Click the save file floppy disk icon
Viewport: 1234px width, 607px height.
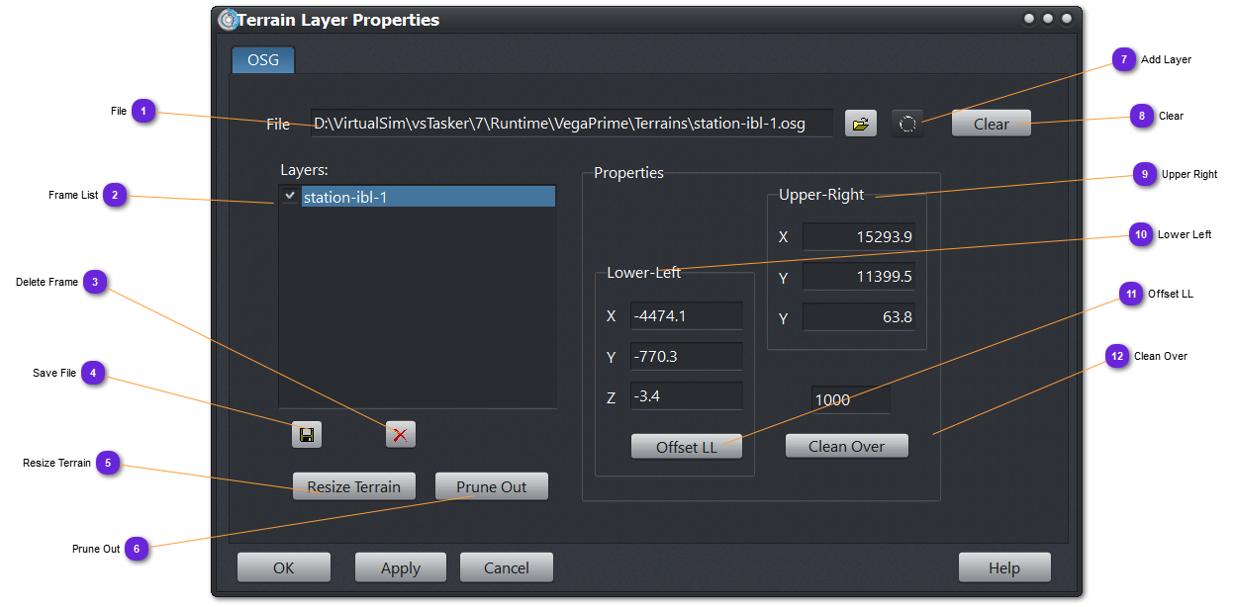(x=307, y=434)
